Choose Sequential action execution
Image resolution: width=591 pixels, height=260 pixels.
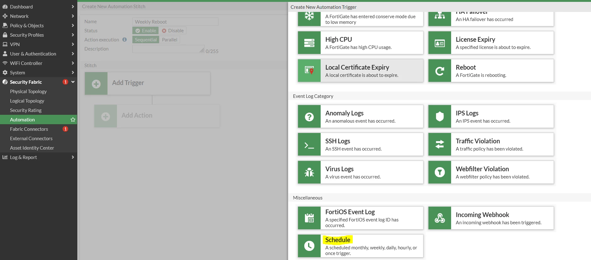click(146, 40)
